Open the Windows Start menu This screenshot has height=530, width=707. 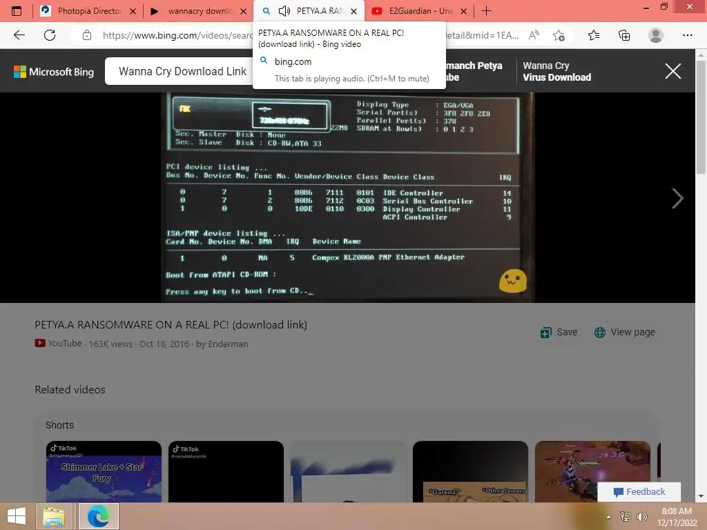click(x=17, y=516)
